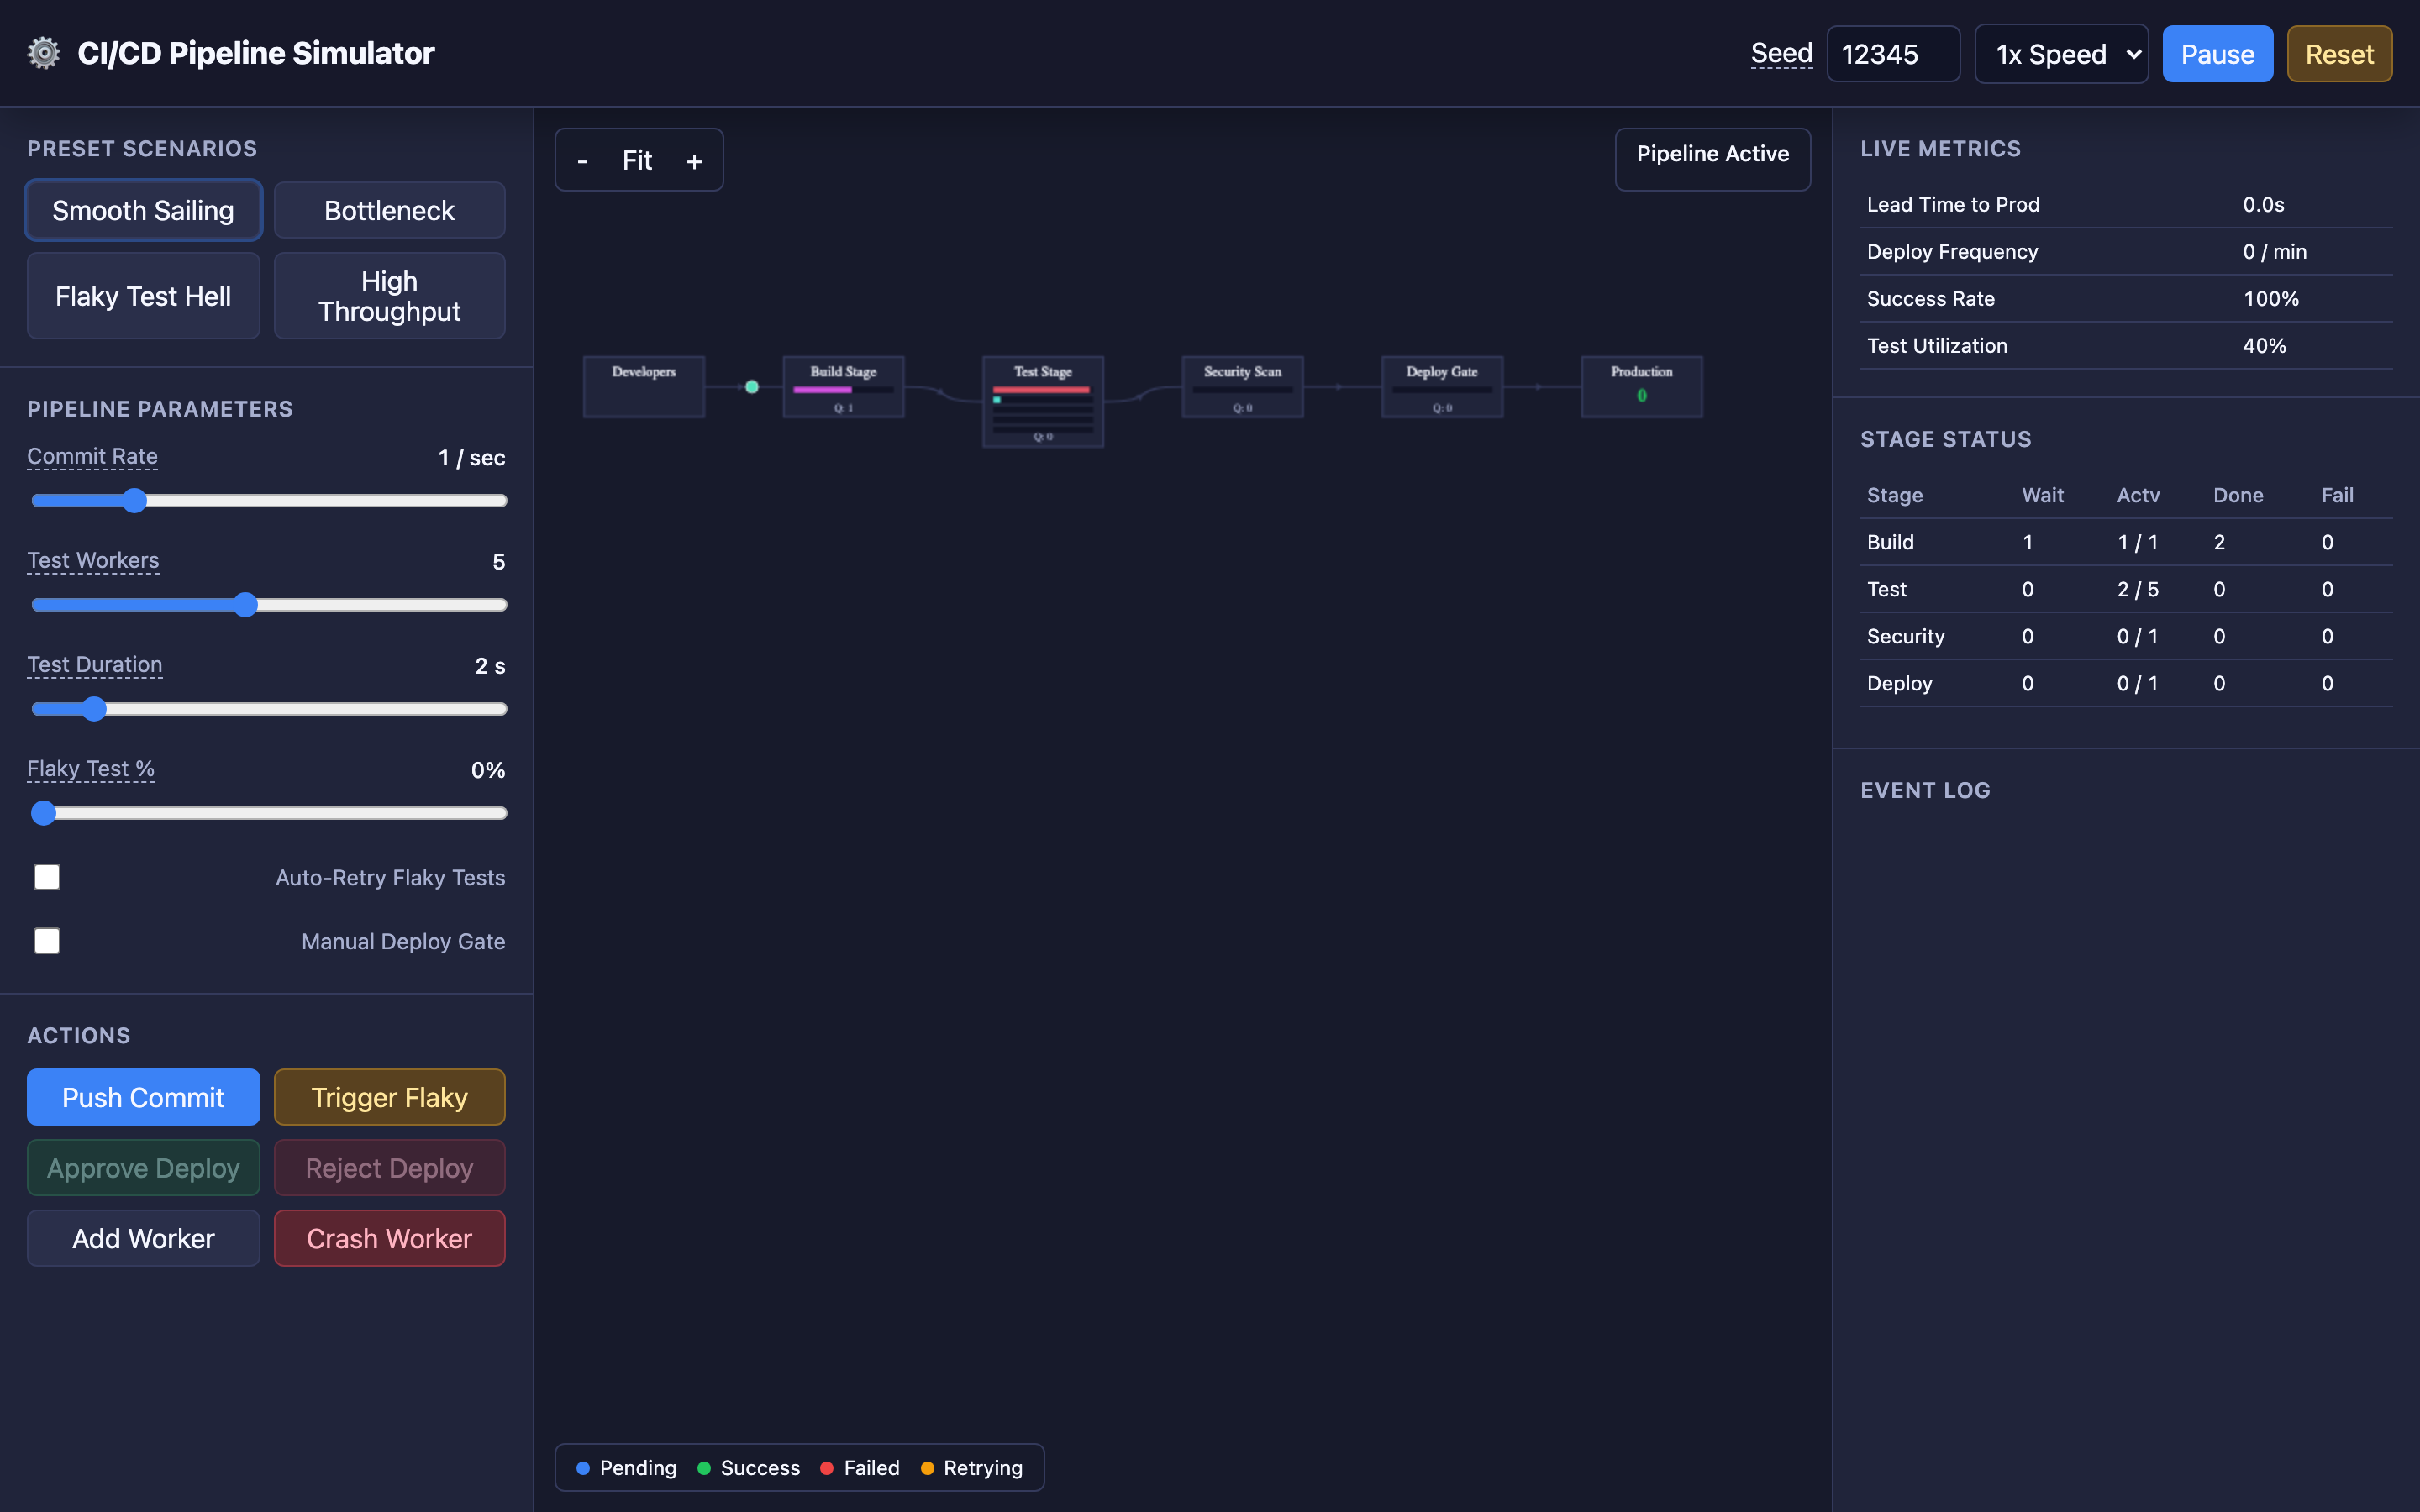The image size is (2420, 1512).
Task: Click the Deploy row in Stage Status
Action: click(2126, 683)
